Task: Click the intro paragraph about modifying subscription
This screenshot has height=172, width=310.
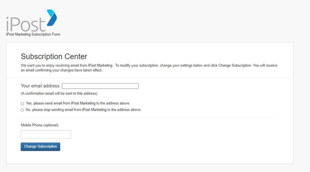Action: coord(149,68)
